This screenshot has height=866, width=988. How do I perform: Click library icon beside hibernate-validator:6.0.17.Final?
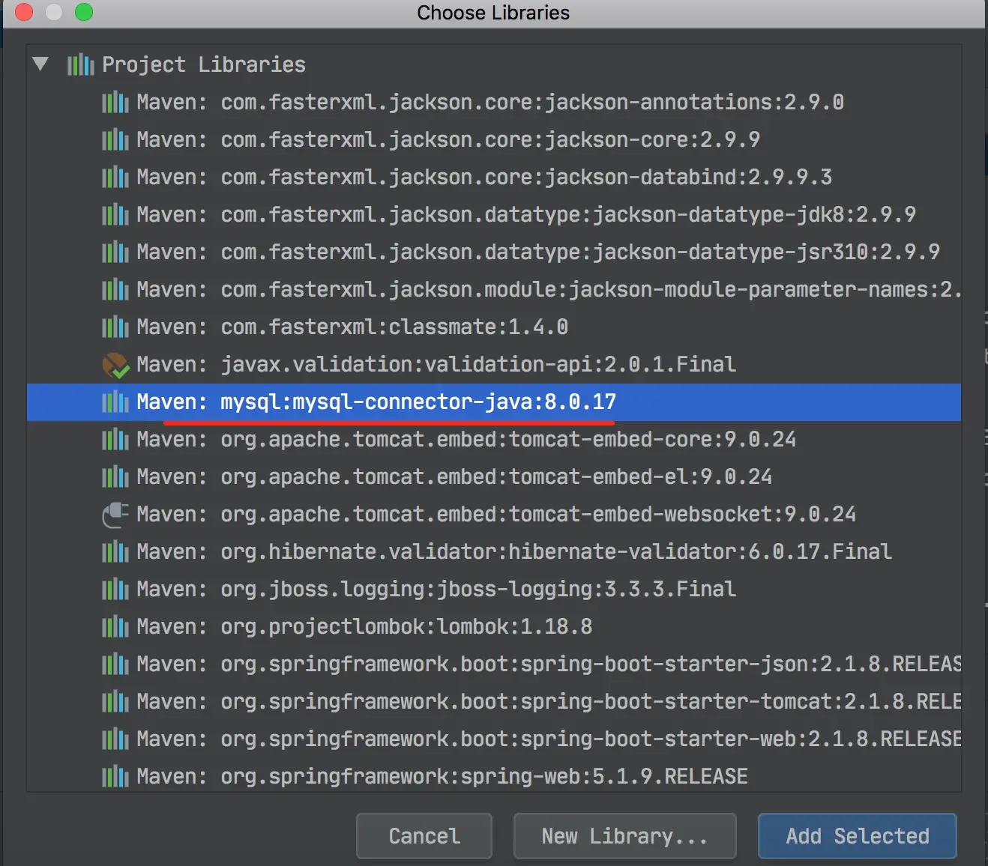(115, 551)
